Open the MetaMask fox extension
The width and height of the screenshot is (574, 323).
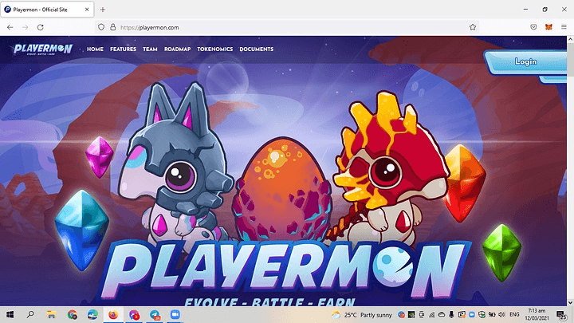548,27
